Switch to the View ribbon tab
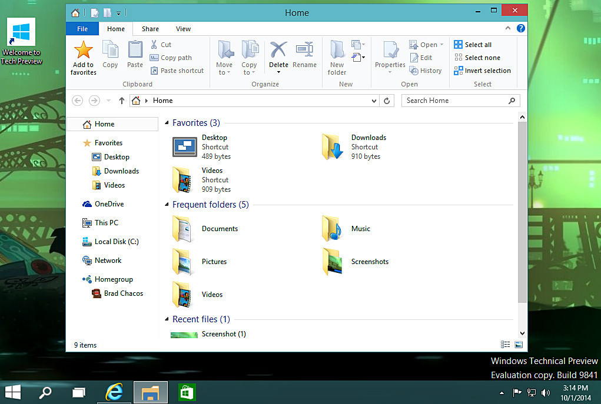 [x=183, y=29]
